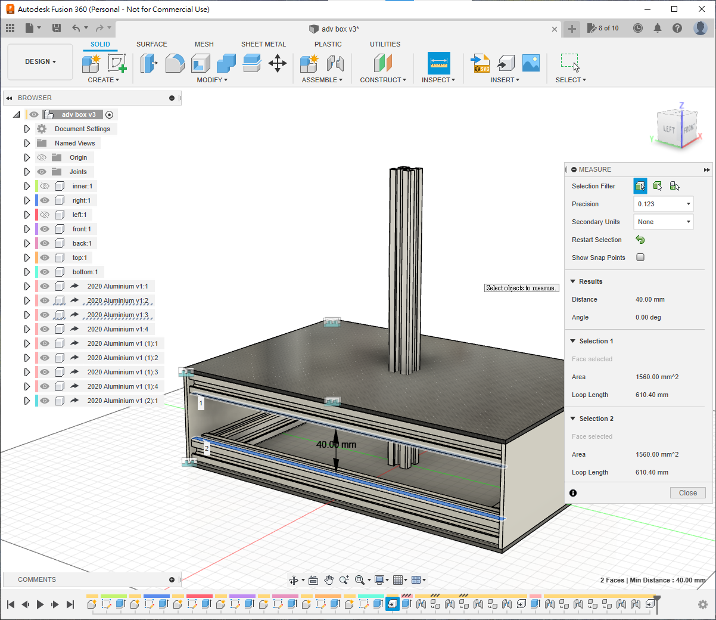
Task: Open the Secondary Units dropdown
Action: (x=663, y=222)
